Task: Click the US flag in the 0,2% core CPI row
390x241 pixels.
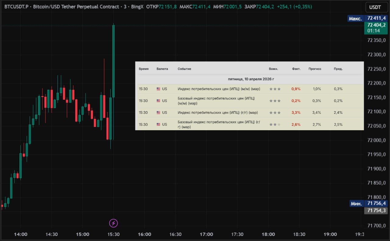Action: coord(158,101)
